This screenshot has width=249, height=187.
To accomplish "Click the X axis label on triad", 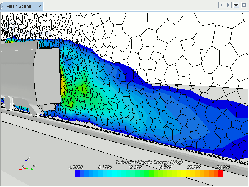I will tap(22, 167).
